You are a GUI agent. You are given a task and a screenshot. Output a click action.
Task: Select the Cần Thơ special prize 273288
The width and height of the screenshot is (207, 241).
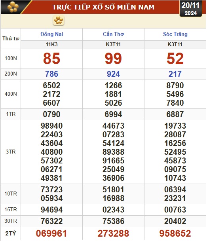(113, 233)
